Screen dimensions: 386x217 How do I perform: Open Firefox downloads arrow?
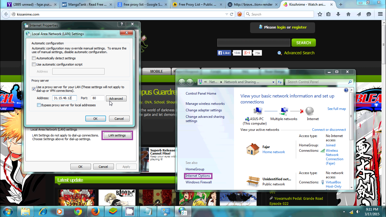click(338, 14)
